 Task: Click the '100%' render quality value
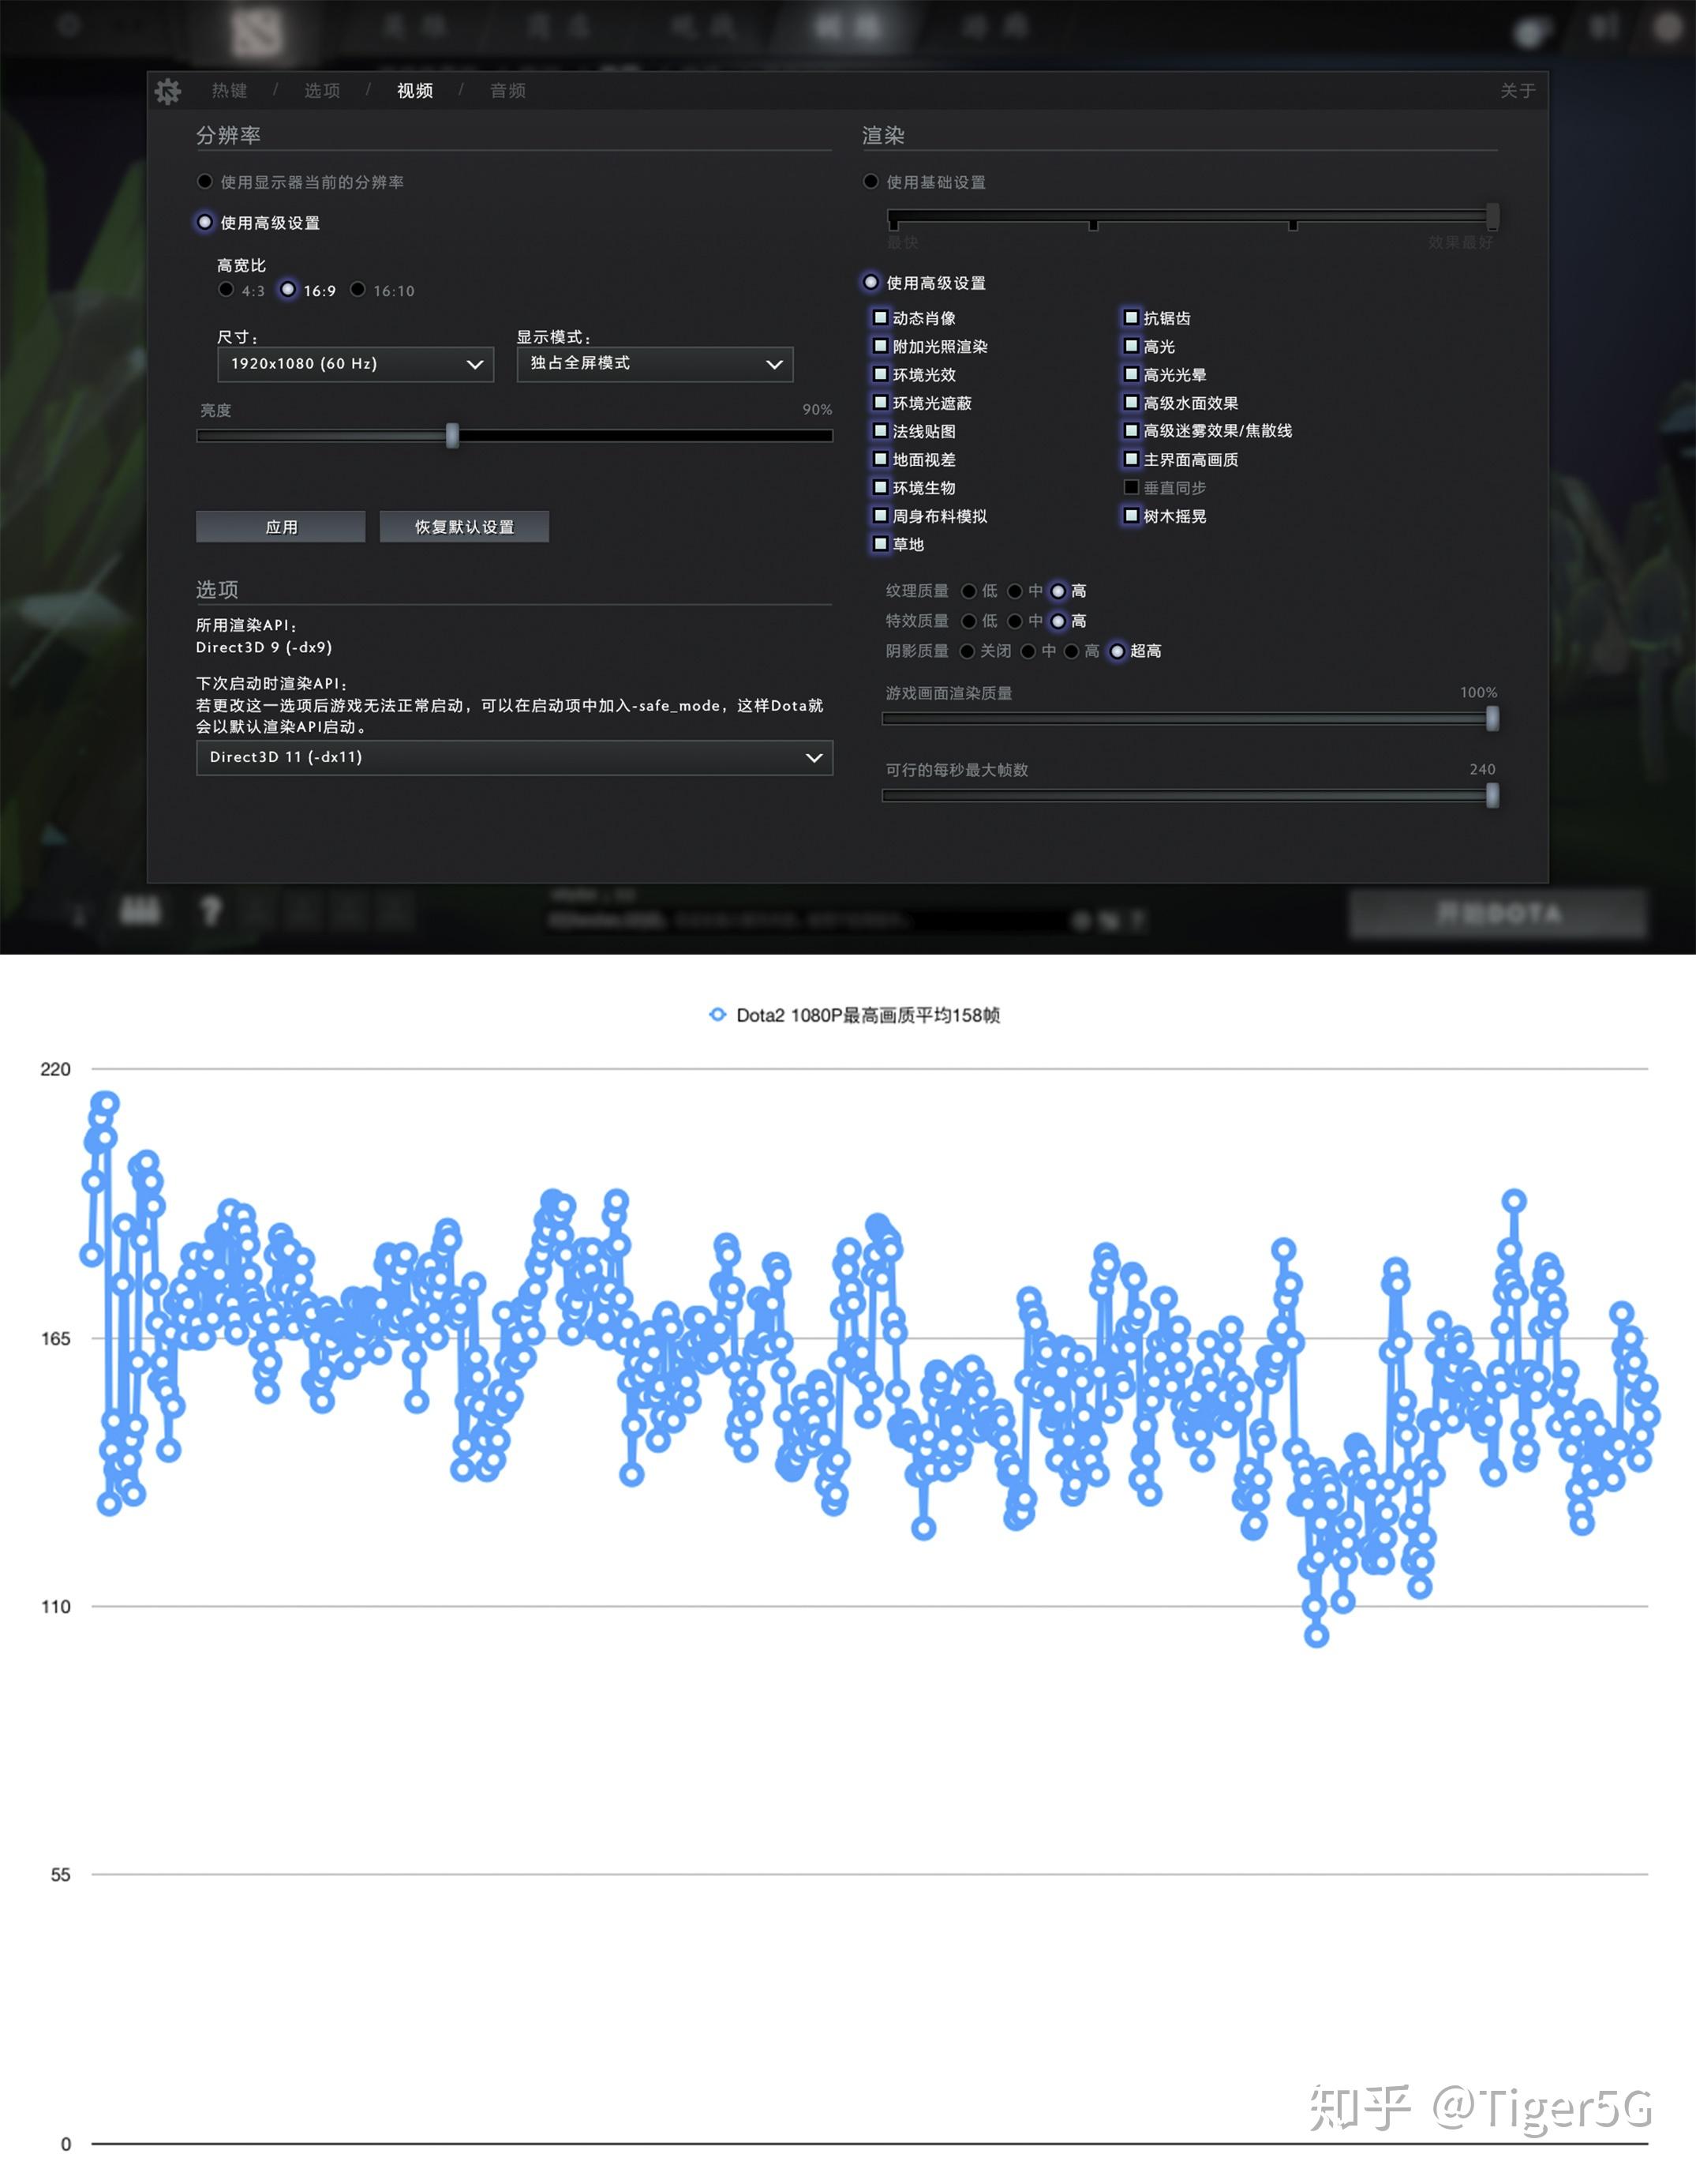point(1478,692)
